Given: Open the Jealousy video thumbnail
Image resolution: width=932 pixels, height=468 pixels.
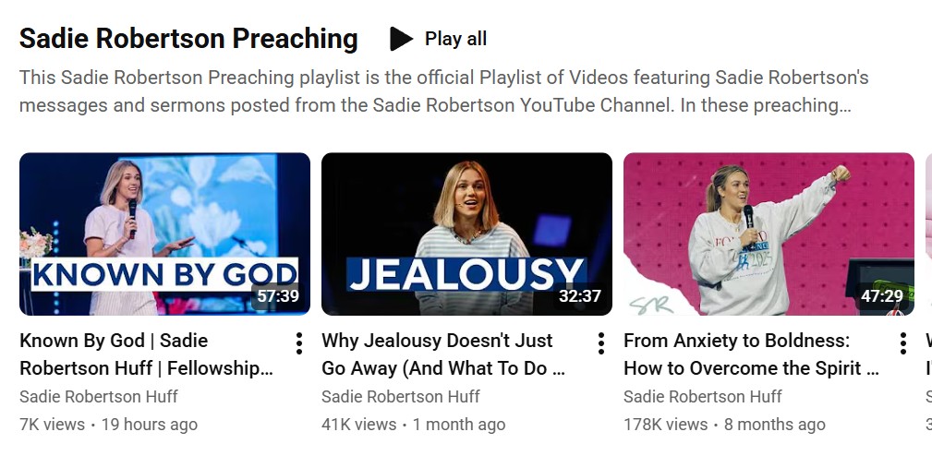Looking at the screenshot, I should click(x=466, y=234).
